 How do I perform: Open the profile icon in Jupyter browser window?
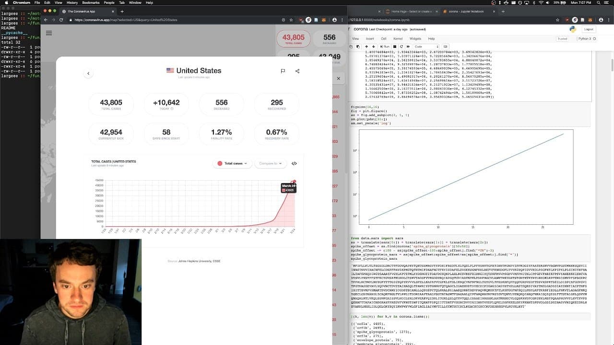pos(600,20)
